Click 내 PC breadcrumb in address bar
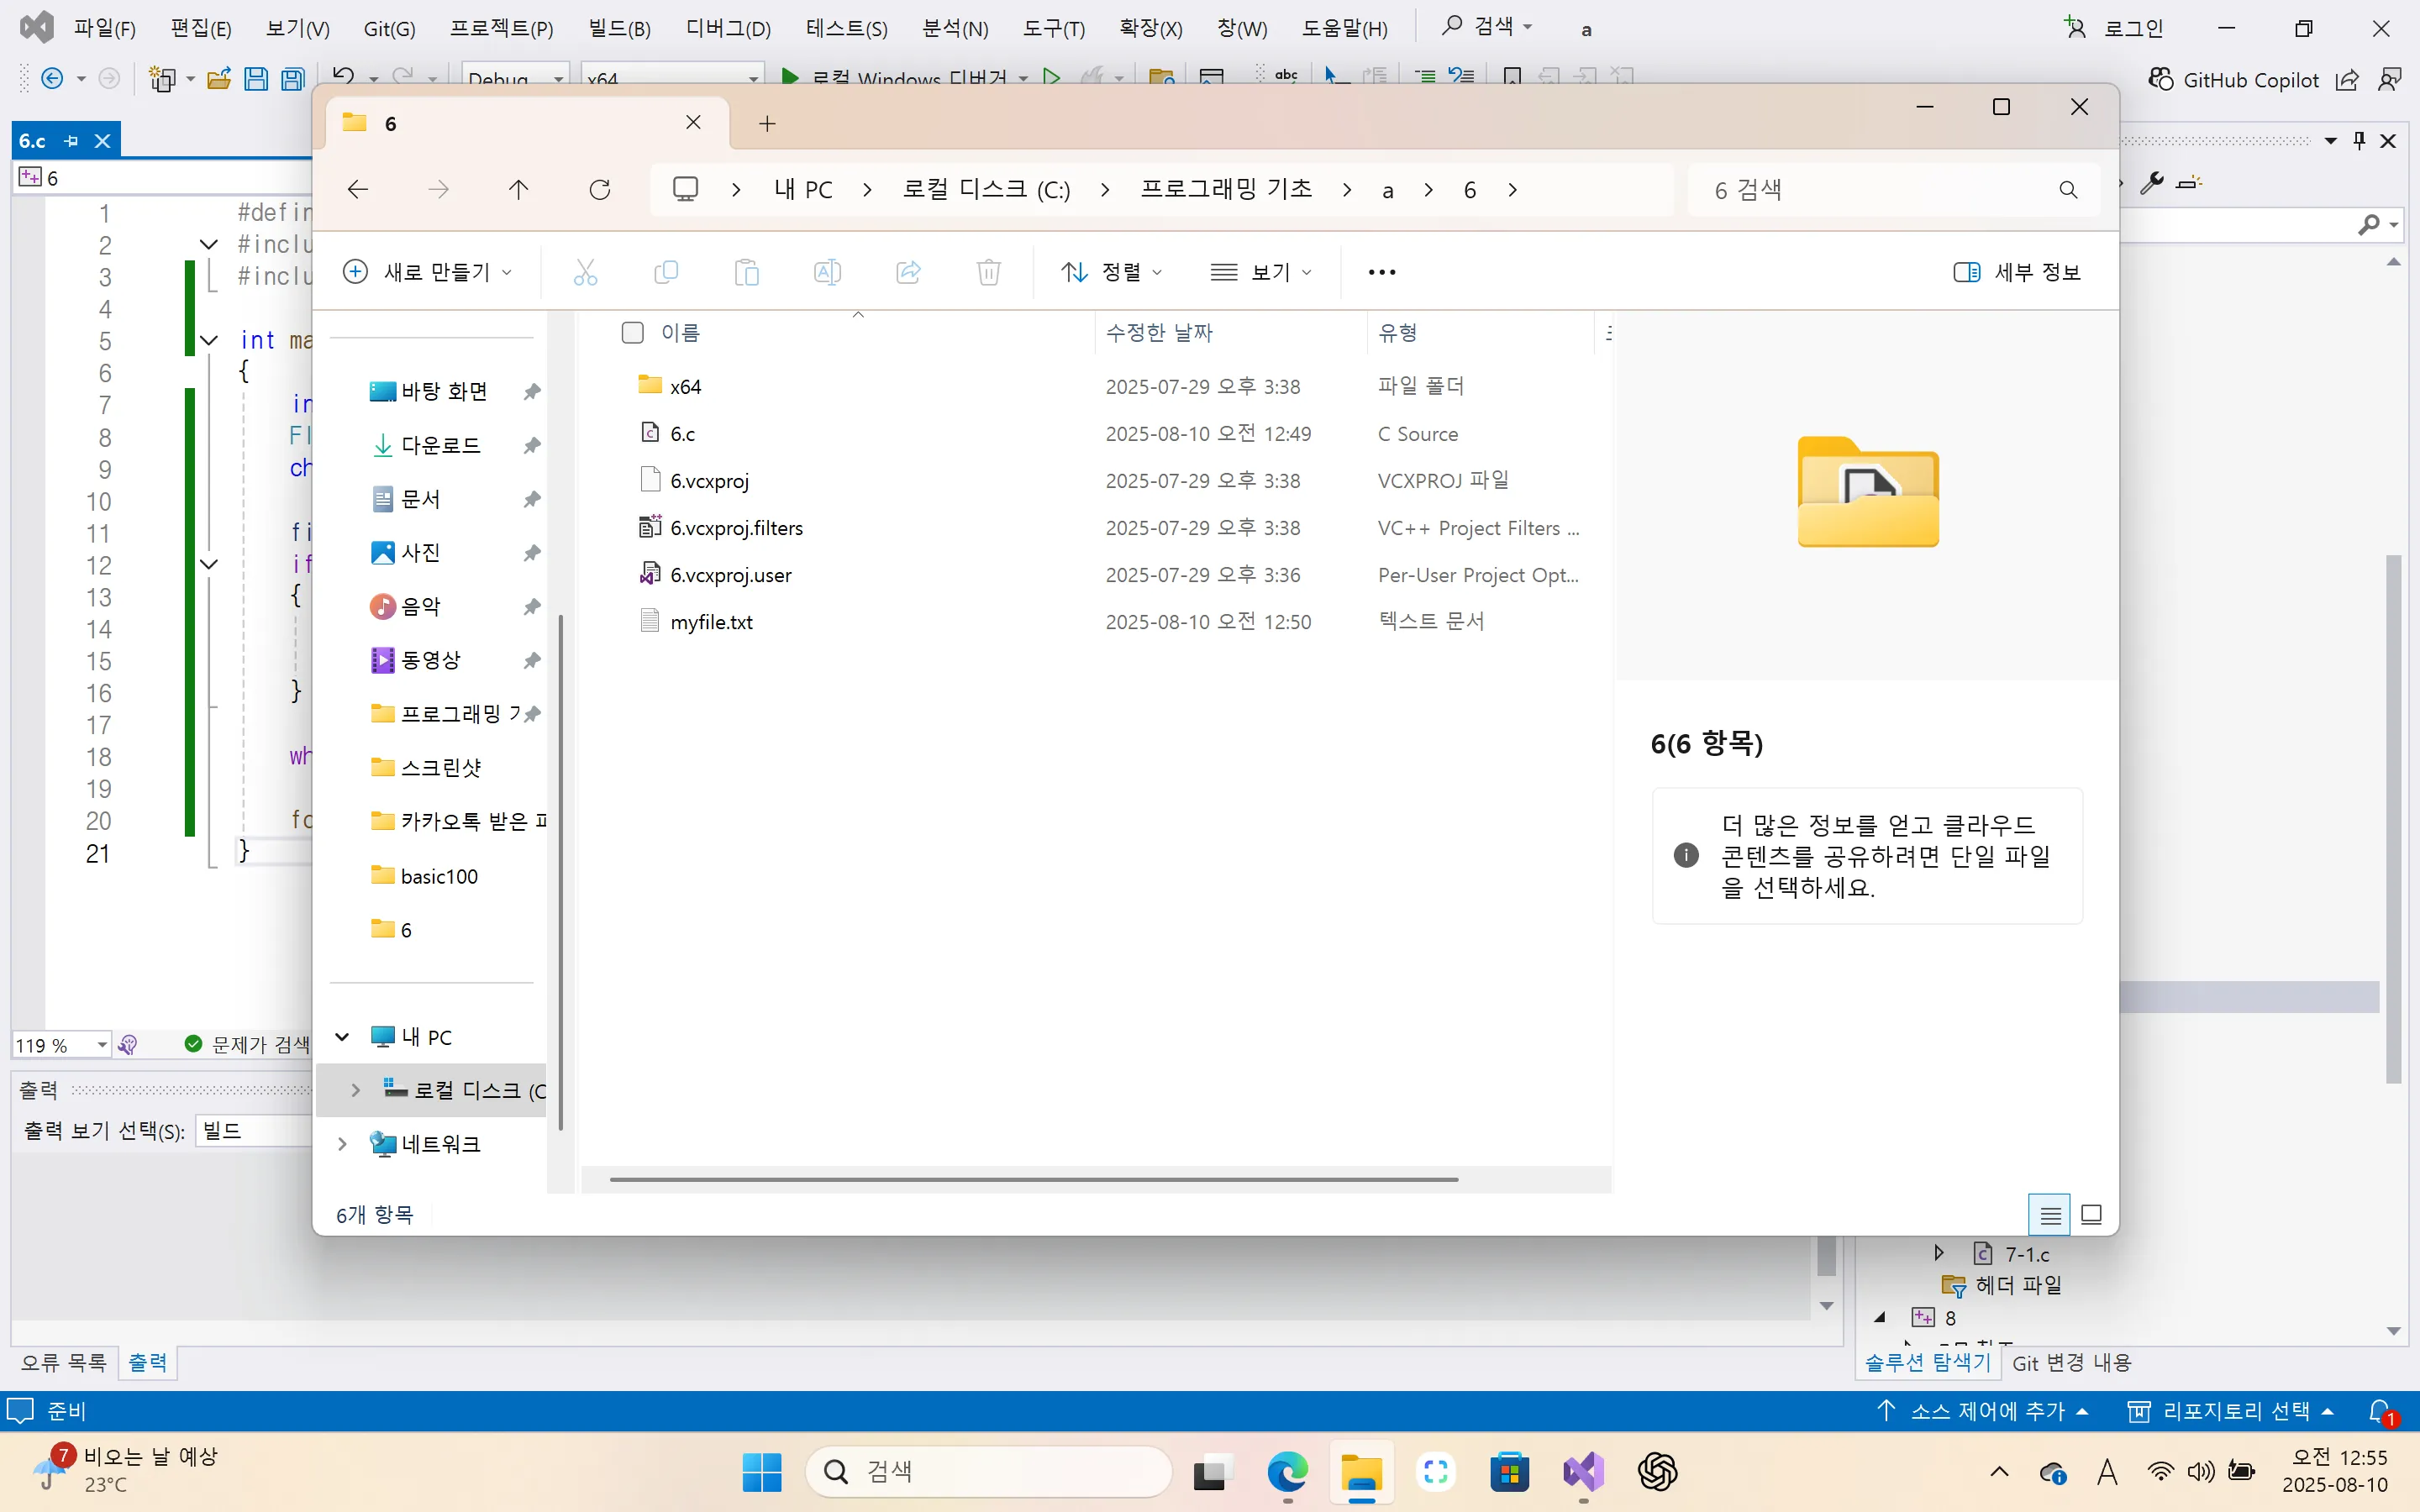The image size is (2420, 1512). (x=803, y=190)
